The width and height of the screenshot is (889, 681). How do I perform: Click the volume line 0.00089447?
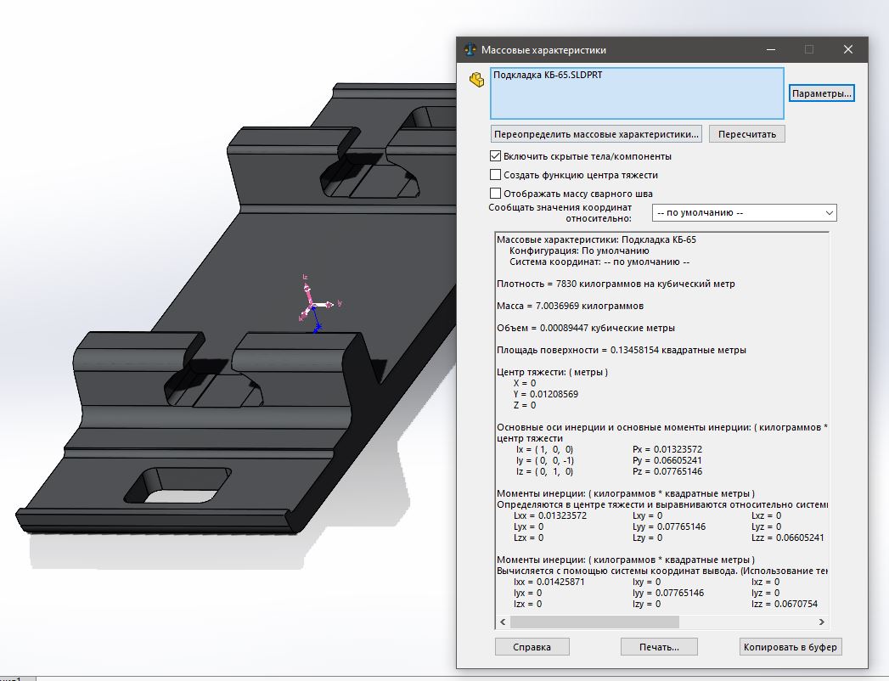586,328
